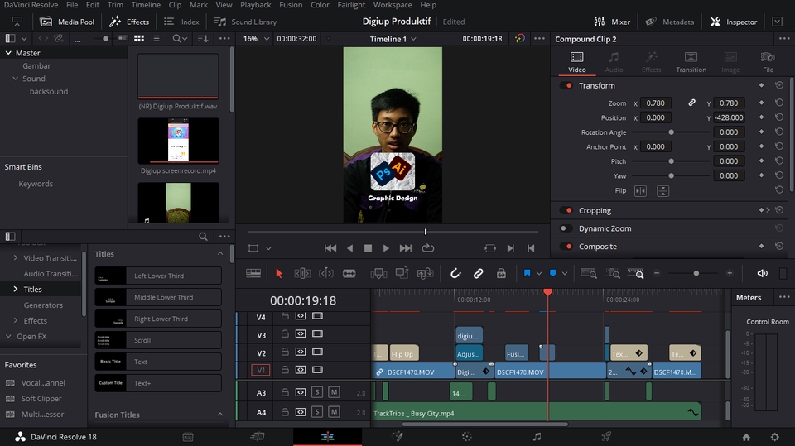Flip horizontally in Inspector
The height and width of the screenshot is (446, 795).
click(x=640, y=190)
